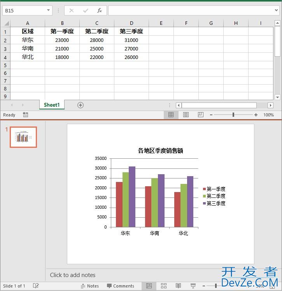Click the 第三季度 header cell in spreadsheet
Image resolution: width=282 pixels, height=291 pixels.
(x=131, y=31)
